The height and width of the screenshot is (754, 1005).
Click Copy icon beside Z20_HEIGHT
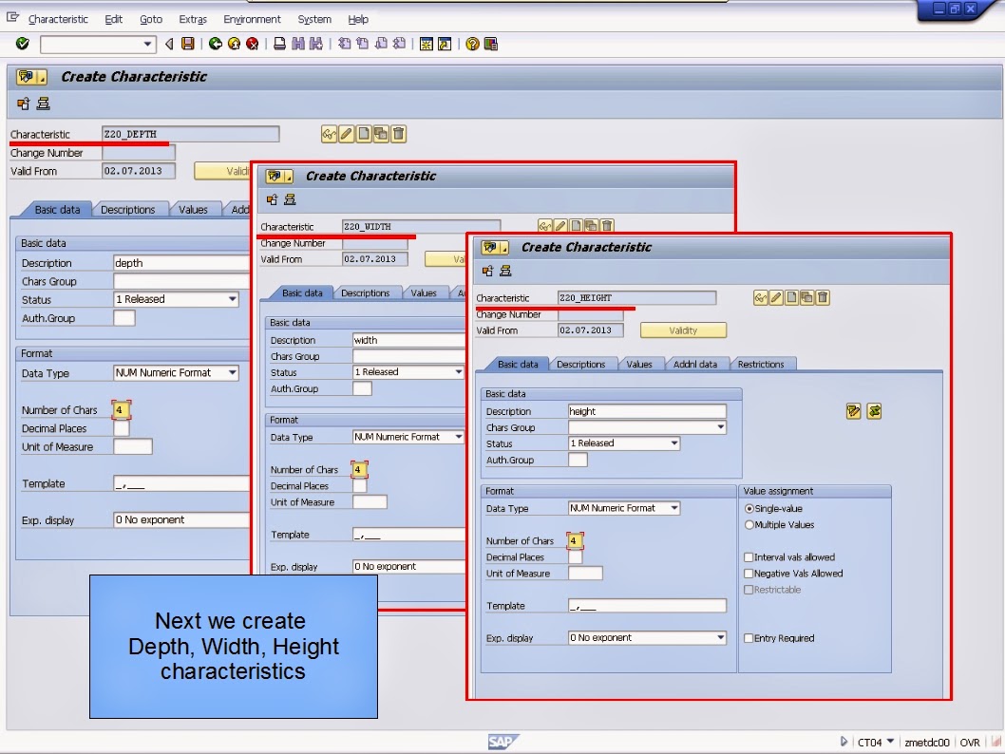(x=807, y=297)
